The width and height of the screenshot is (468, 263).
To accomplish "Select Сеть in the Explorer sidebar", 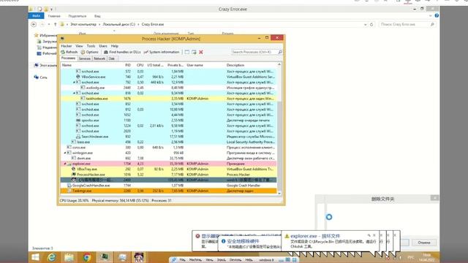I will (43, 77).
